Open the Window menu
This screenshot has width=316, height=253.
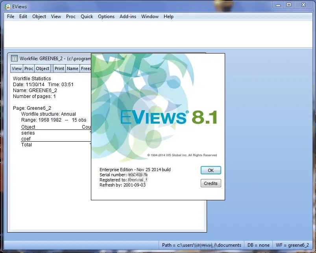[150, 17]
